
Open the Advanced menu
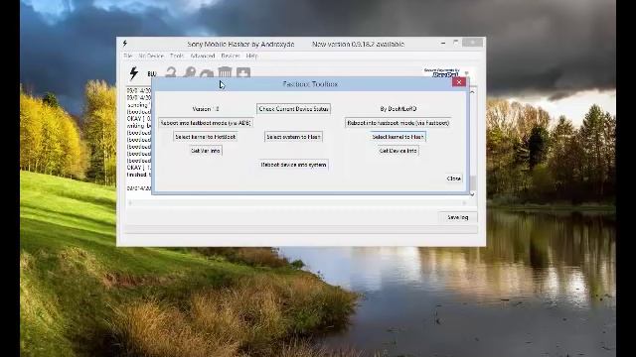[203, 56]
